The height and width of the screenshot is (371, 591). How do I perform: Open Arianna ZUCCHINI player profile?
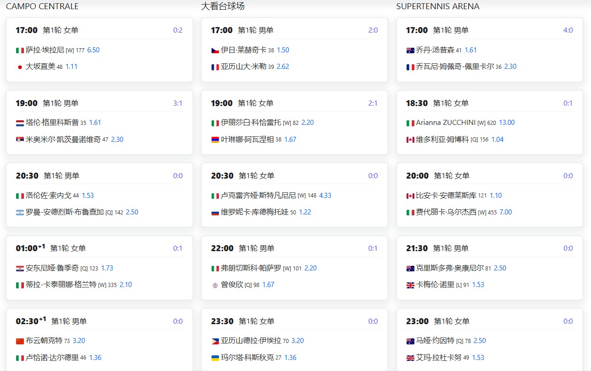click(x=446, y=123)
